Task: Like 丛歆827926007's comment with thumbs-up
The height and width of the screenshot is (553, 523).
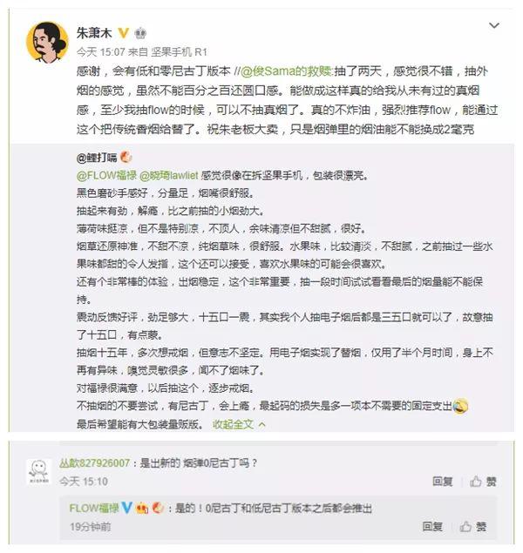Action: [x=483, y=481]
